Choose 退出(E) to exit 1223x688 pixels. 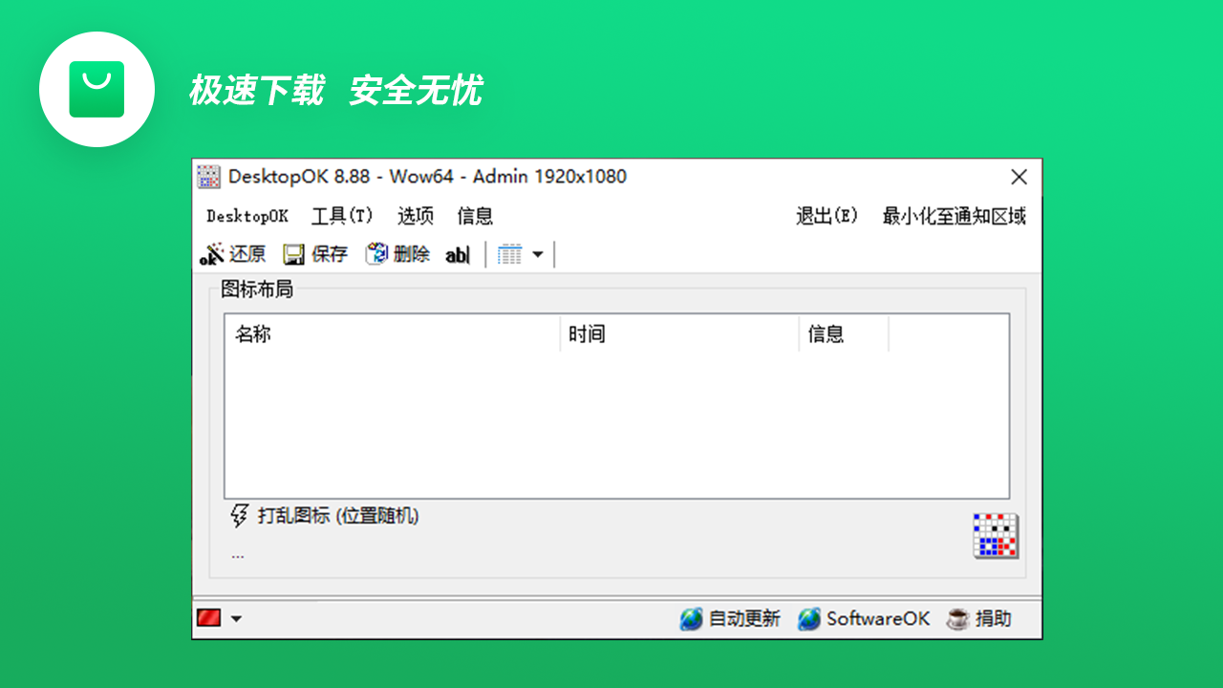[827, 216]
